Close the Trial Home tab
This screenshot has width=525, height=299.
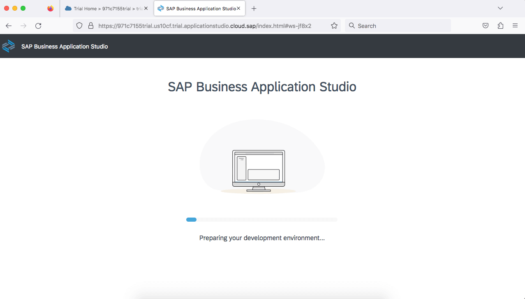point(146,8)
